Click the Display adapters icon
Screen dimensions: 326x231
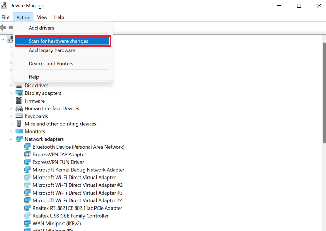[x=19, y=93]
